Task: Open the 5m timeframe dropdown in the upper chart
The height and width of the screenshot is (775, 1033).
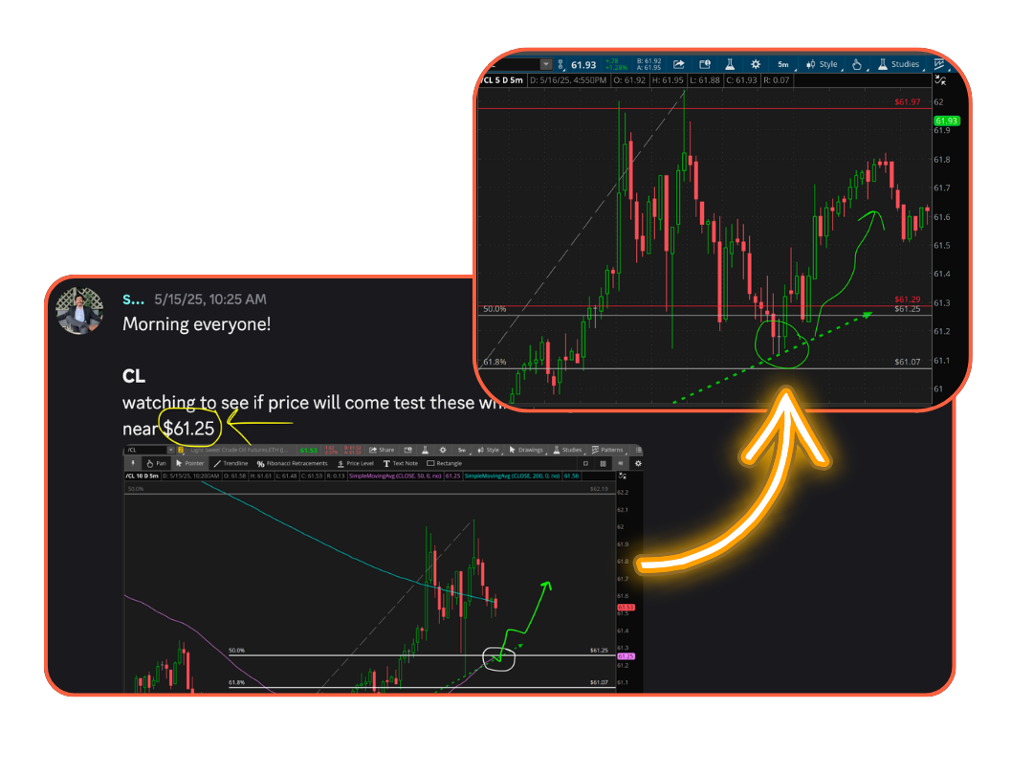Action: click(x=783, y=64)
